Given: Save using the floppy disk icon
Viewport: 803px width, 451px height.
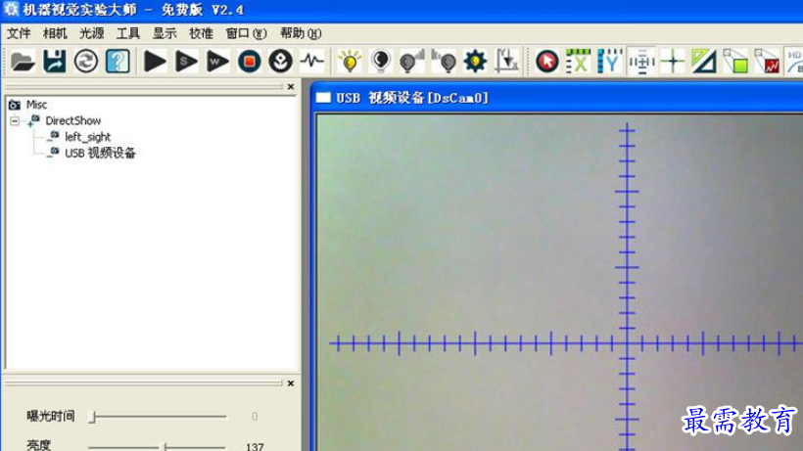Looking at the screenshot, I should [x=54, y=62].
